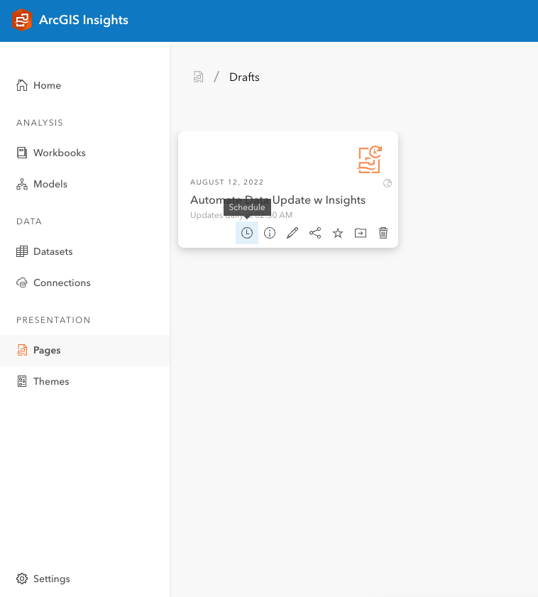The width and height of the screenshot is (538, 597).
Task: Click the pages icon in the breadcrumb
Action: point(198,77)
